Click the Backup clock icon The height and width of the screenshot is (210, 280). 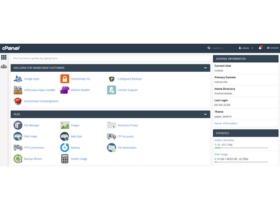(x=65, y=147)
